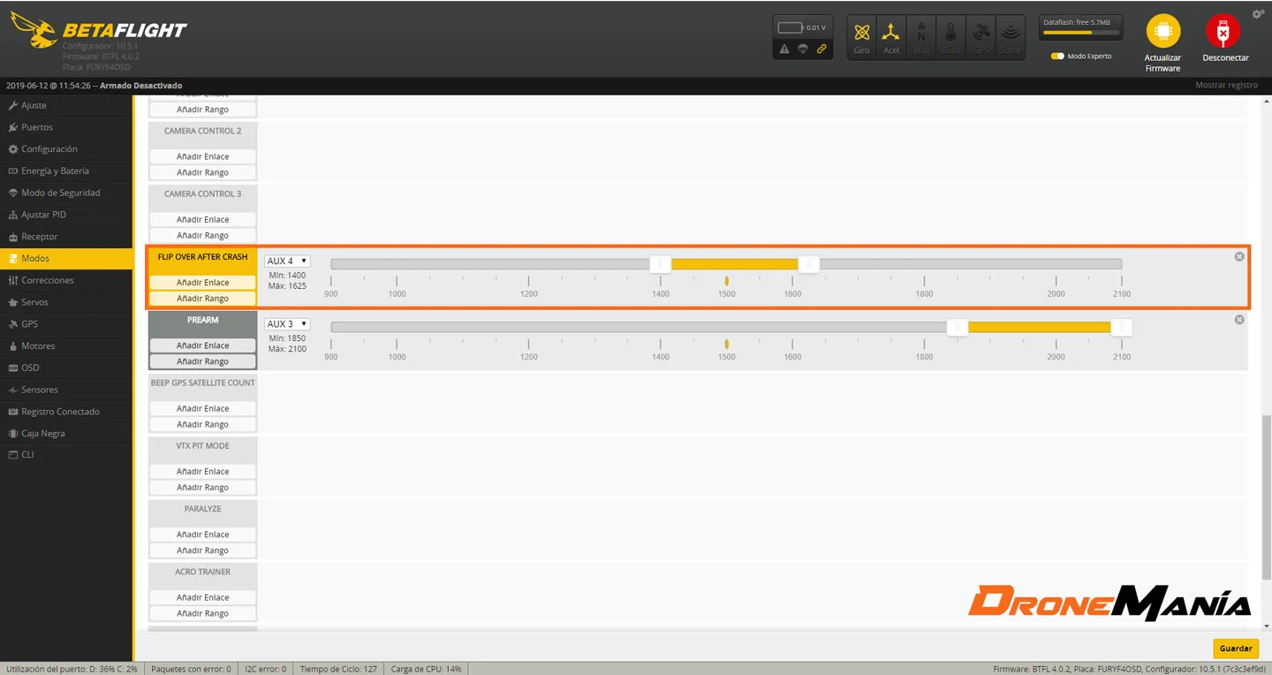
Task: Click the GPS sensor icon
Action: [x=980, y=35]
